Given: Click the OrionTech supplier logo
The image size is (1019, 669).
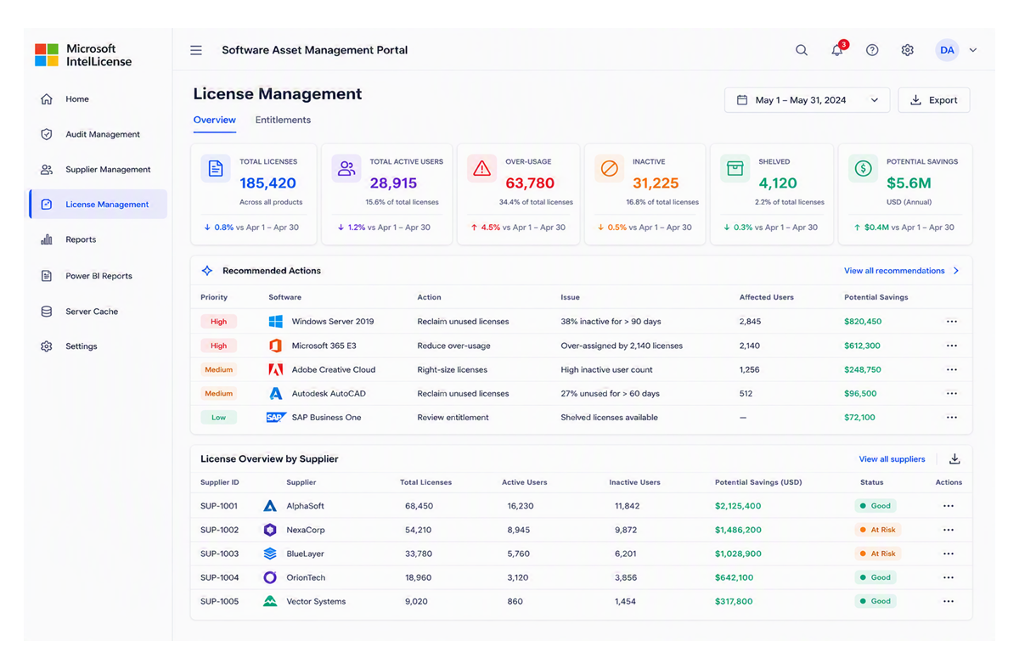Looking at the screenshot, I should click(x=270, y=577).
